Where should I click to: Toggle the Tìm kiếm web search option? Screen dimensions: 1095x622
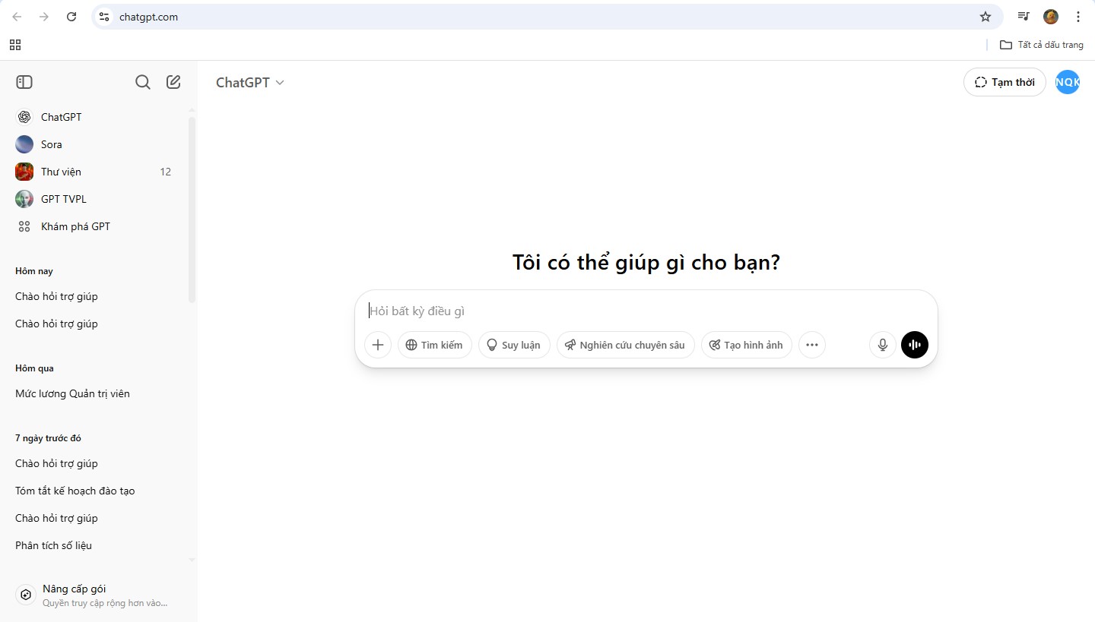435,345
